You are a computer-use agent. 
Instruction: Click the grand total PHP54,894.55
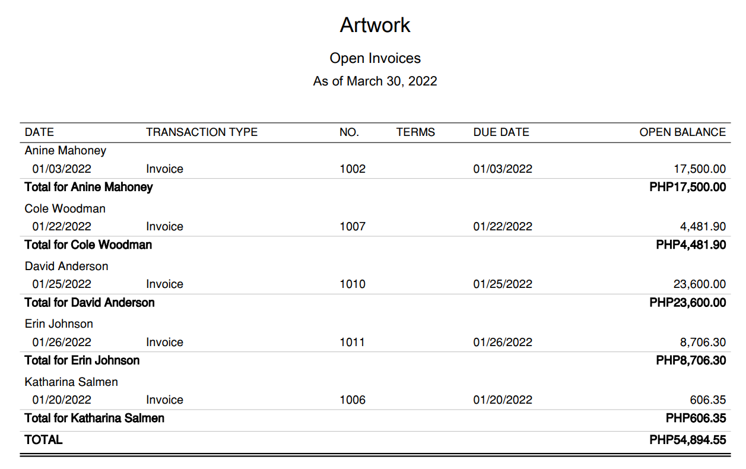pyautogui.click(x=687, y=440)
